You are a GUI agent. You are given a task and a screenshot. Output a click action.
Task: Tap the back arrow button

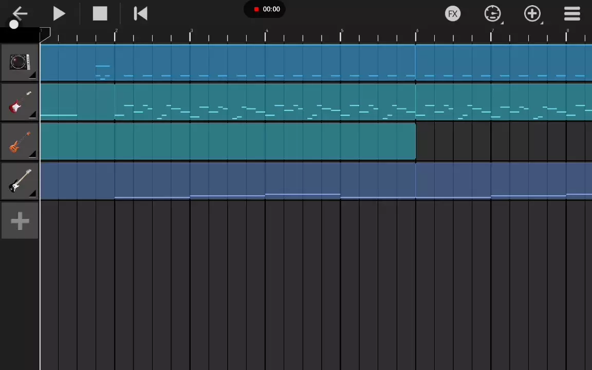pyautogui.click(x=20, y=13)
